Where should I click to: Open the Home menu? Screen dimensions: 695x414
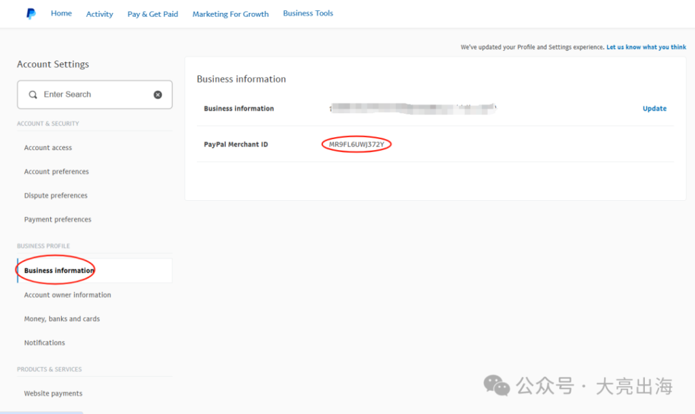(61, 14)
